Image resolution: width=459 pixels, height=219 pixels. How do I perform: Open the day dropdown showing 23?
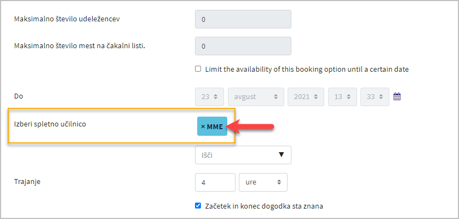pyautogui.click(x=210, y=96)
